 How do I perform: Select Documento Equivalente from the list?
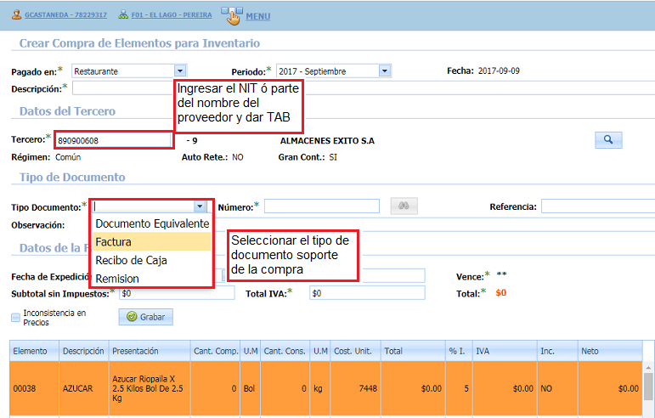click(152, 223)
